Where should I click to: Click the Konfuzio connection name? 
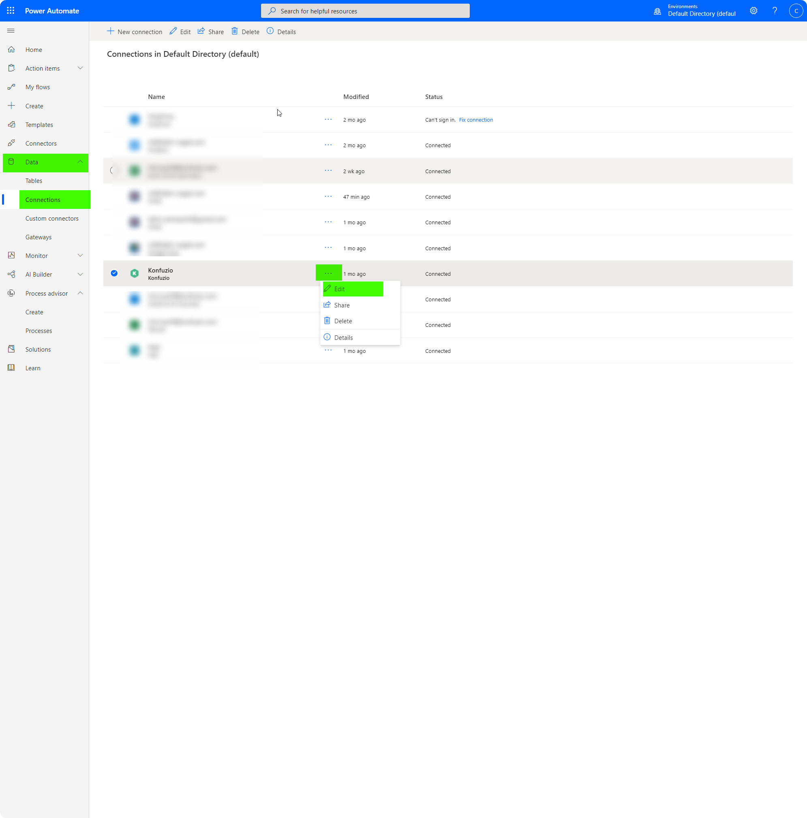(x=161, y=270)
